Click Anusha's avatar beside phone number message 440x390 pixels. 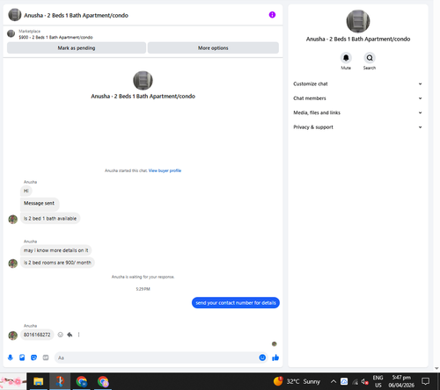12,336
